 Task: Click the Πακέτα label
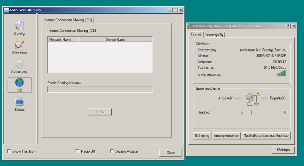(204, 112)
